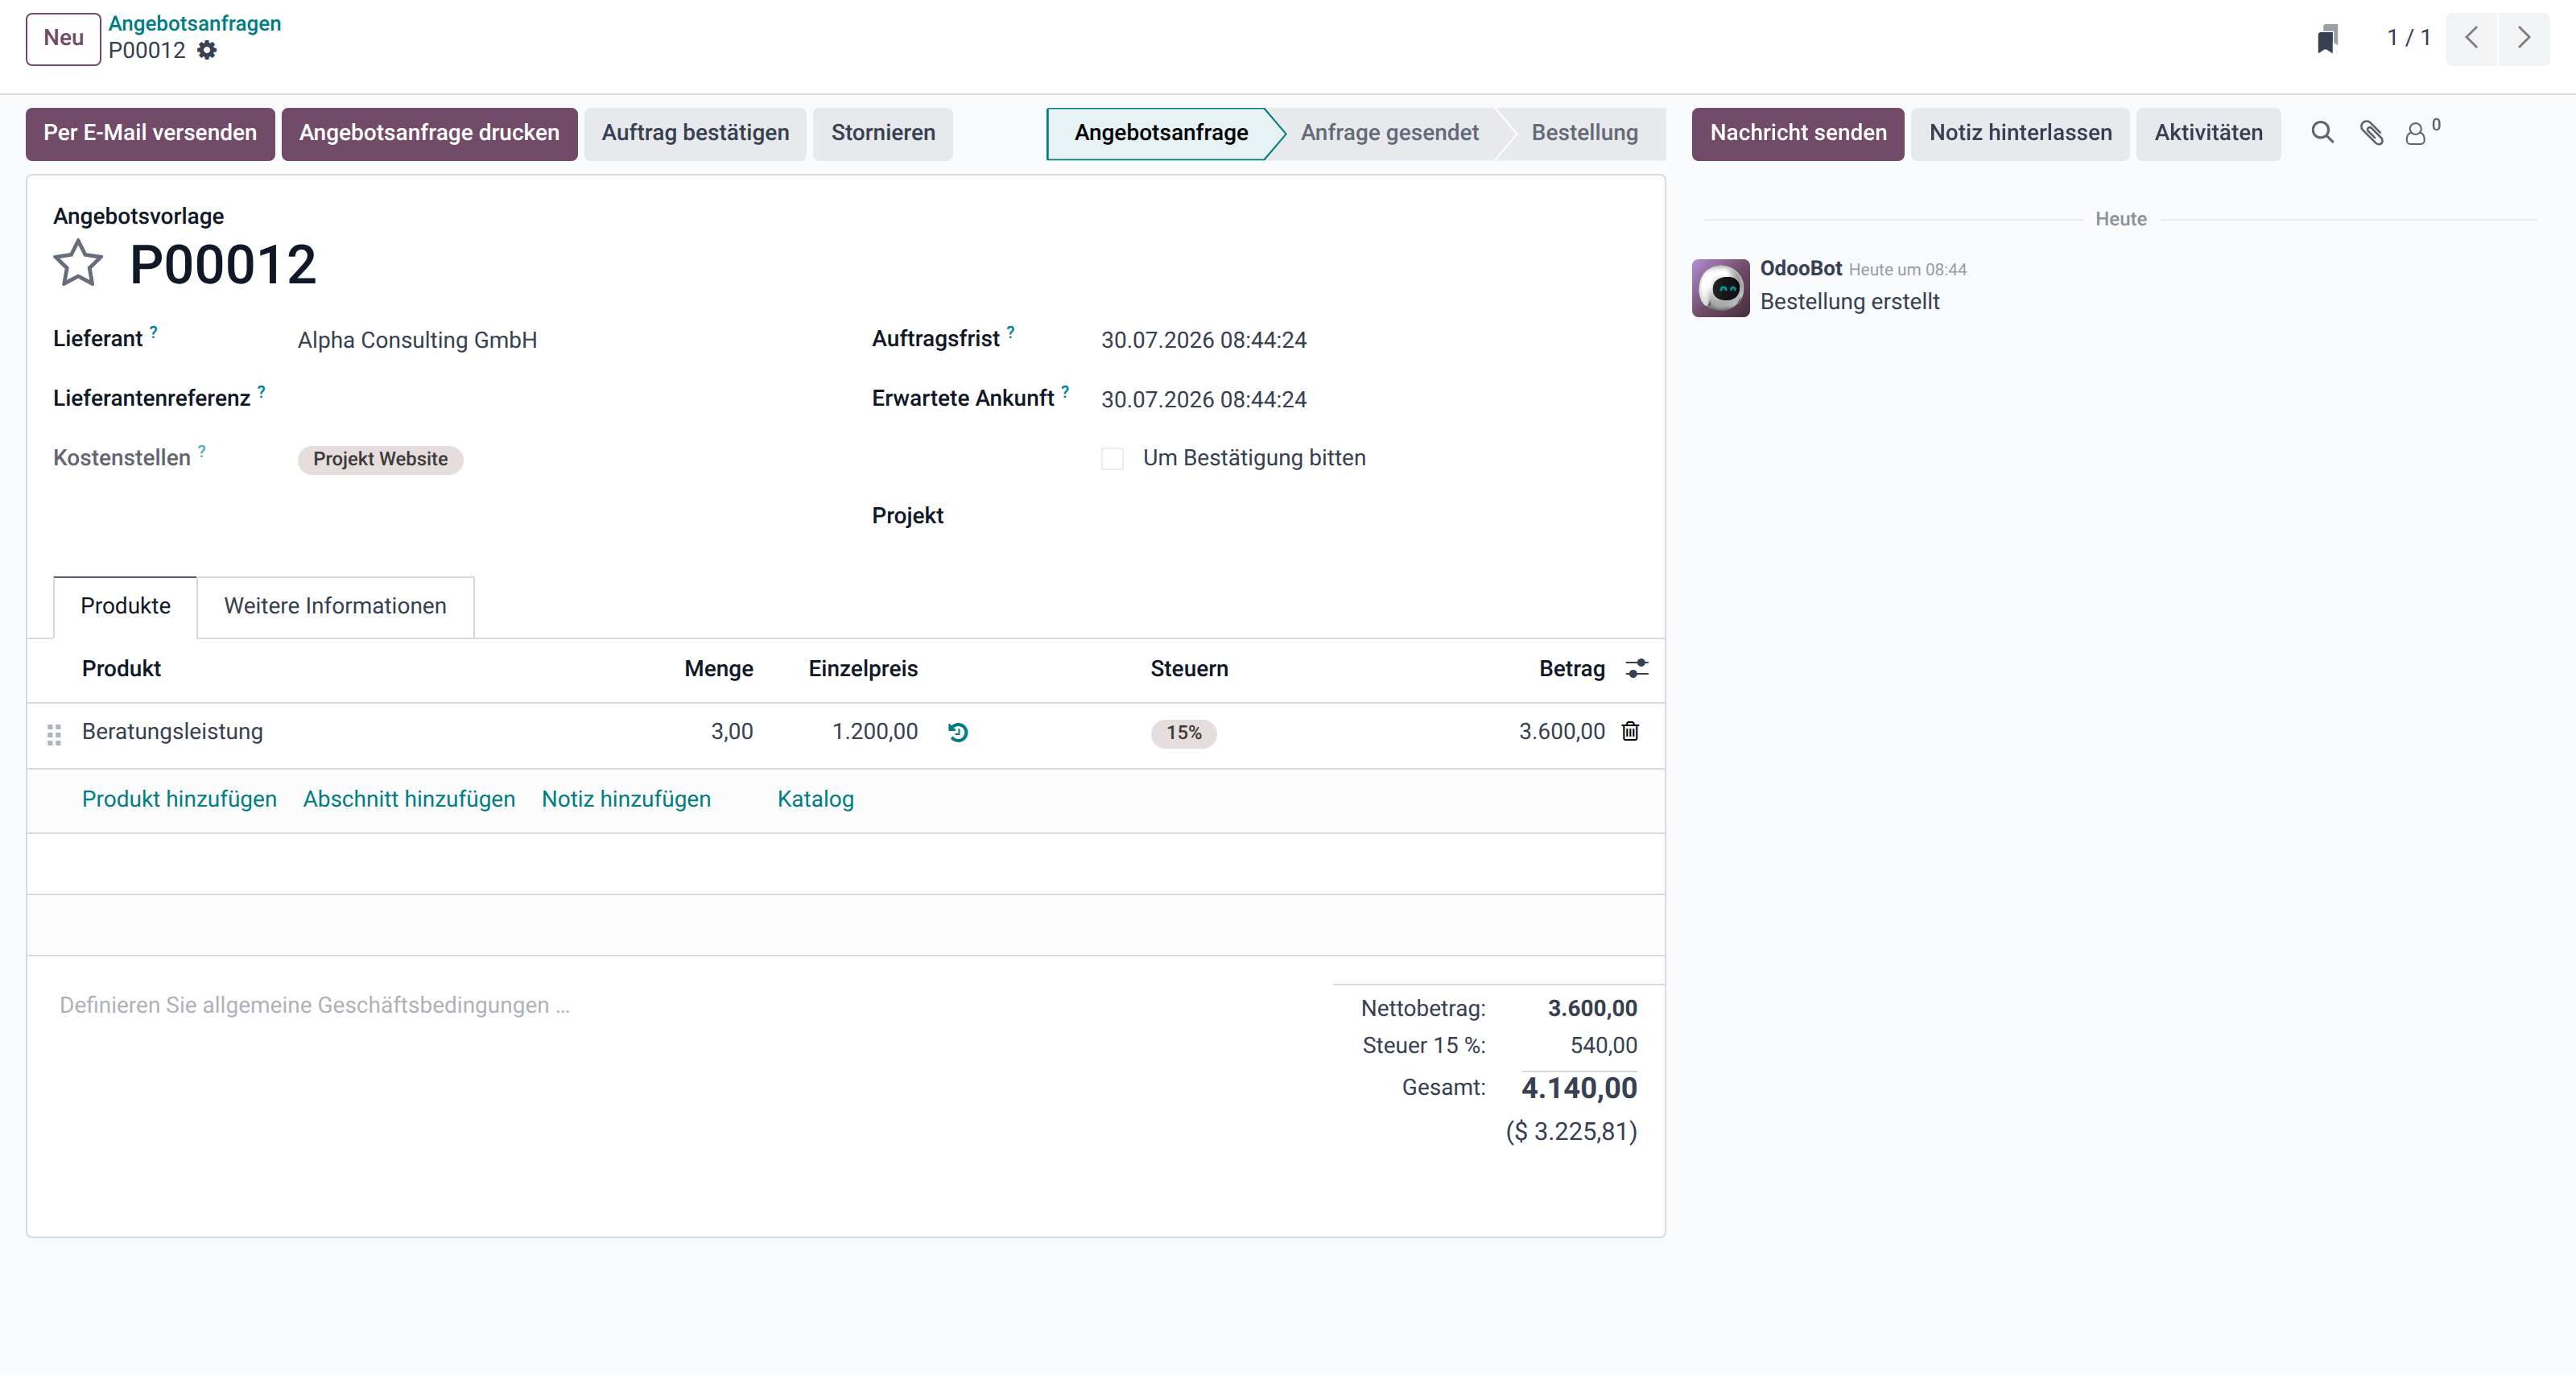The image size is (2576, 1375).
Task: Click Notiz hinzufügen link
Action: click(626, 799)
